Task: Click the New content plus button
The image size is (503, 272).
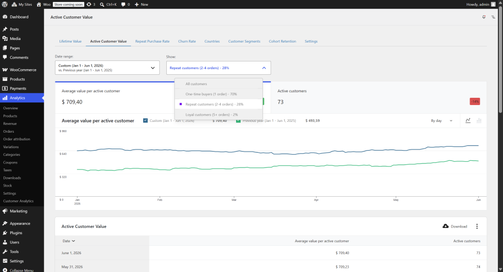Action: (x=142, y=5)
